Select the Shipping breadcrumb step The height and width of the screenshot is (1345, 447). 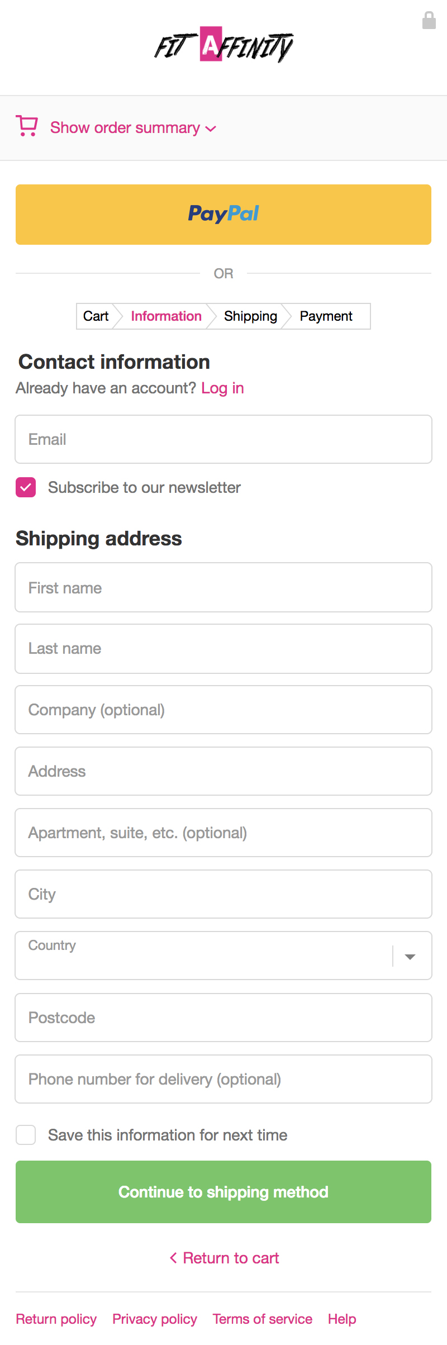250,316
